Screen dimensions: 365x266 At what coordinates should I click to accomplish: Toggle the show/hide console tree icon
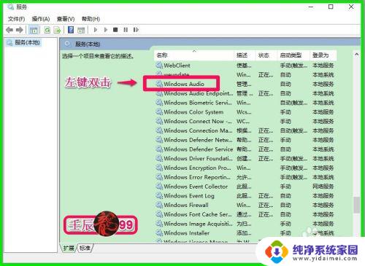(x=34, y=30)
